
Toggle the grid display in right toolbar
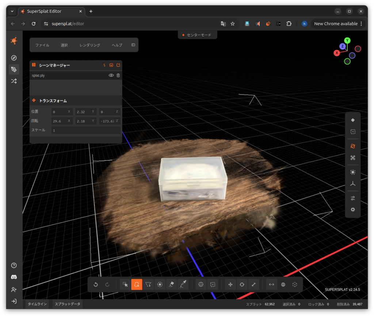click(x=353, y=132)
